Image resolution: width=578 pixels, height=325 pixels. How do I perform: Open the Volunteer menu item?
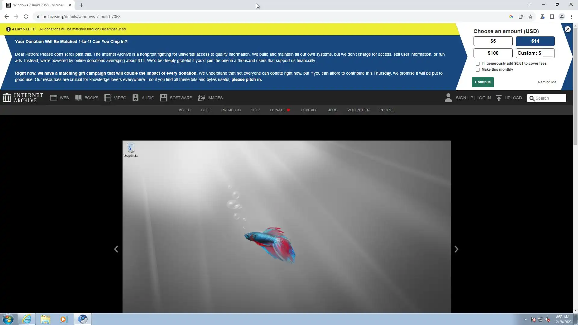pos(358,110)
